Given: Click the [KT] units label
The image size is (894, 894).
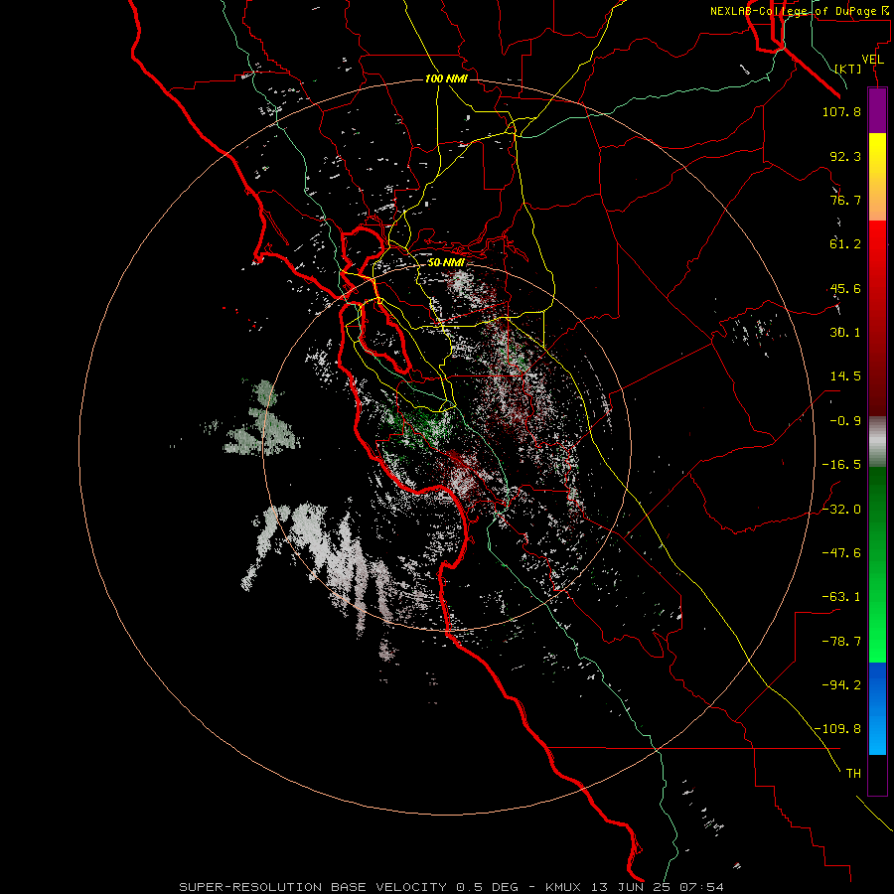Looking at the screenshot, I should click(x=848, y=69).
